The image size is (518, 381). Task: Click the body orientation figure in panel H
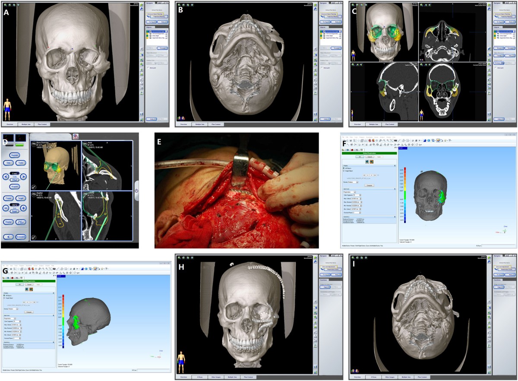point(181,362)
